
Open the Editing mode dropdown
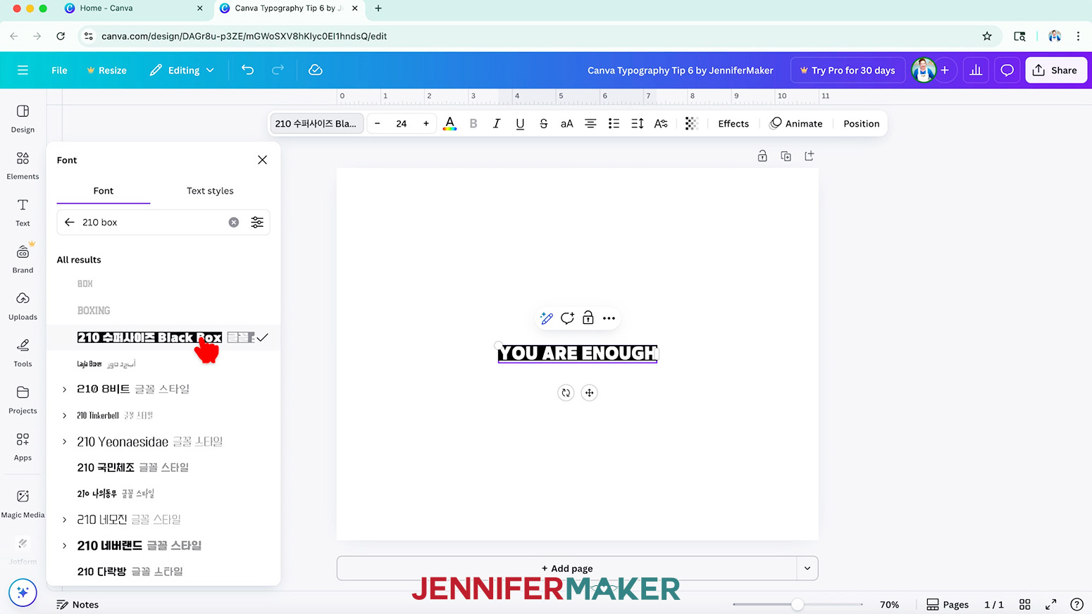[x=182, y=70]
